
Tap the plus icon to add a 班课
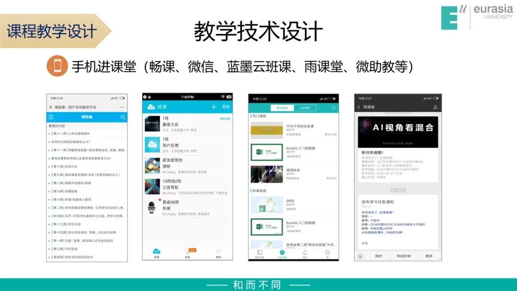point(214,107)
